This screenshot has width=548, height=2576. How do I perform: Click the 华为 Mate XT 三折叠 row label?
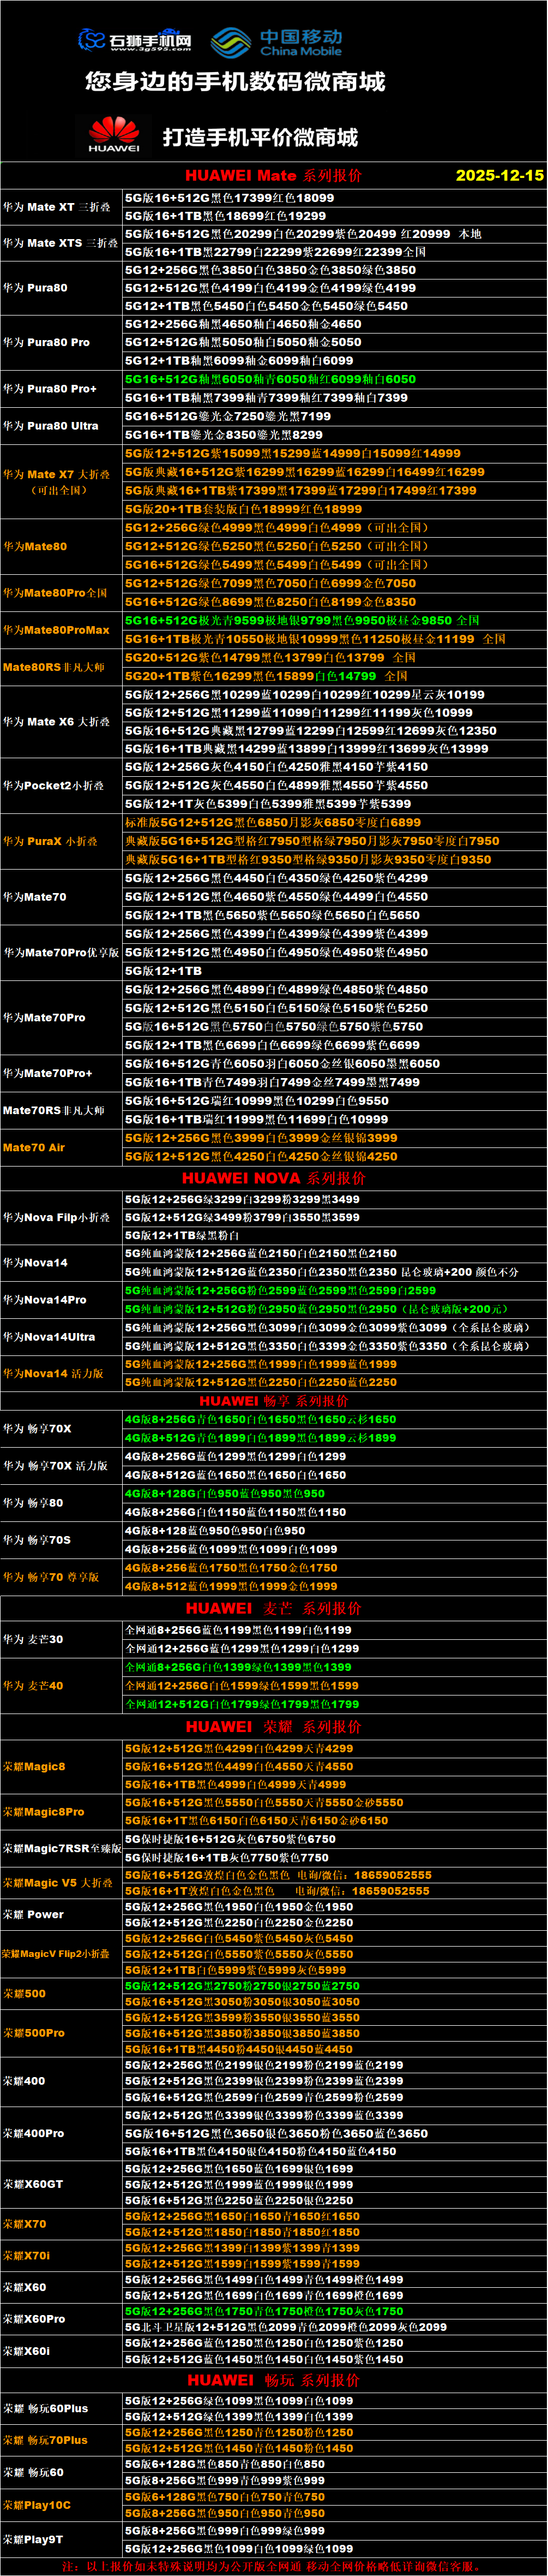tap(57, 207)
